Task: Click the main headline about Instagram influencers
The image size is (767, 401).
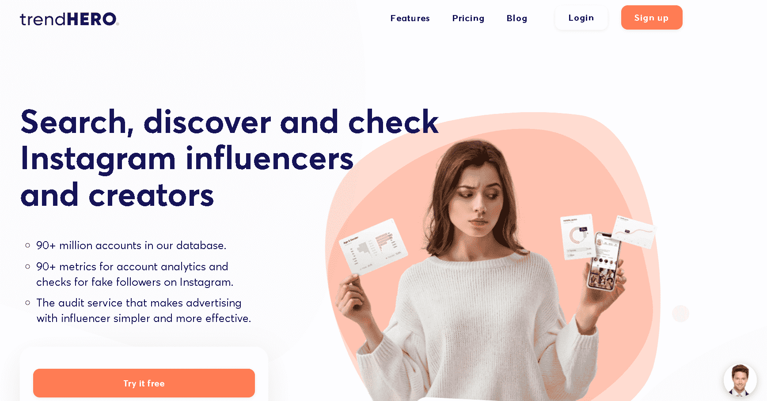Action: (230, 158)
